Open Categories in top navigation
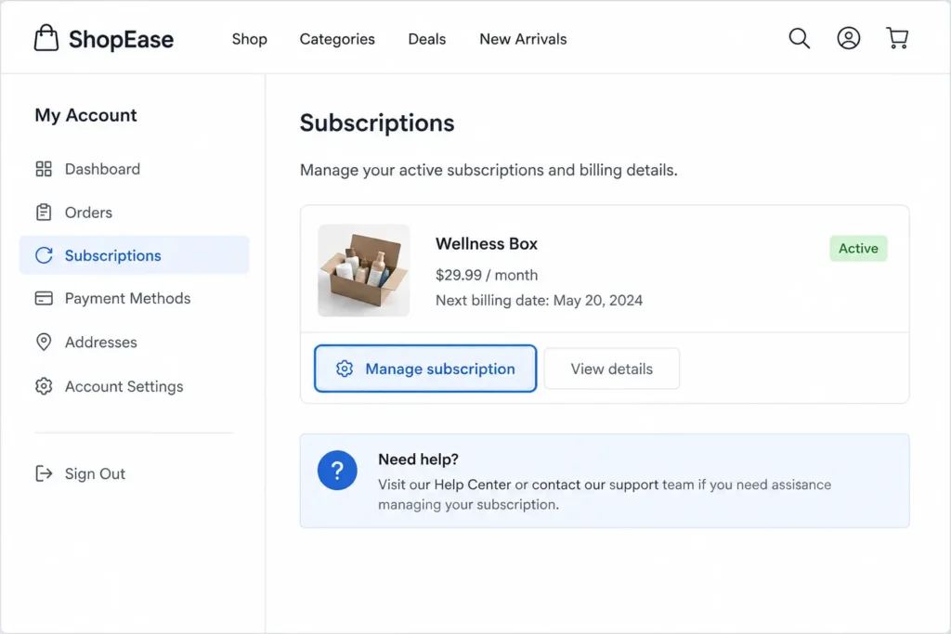 337,39
